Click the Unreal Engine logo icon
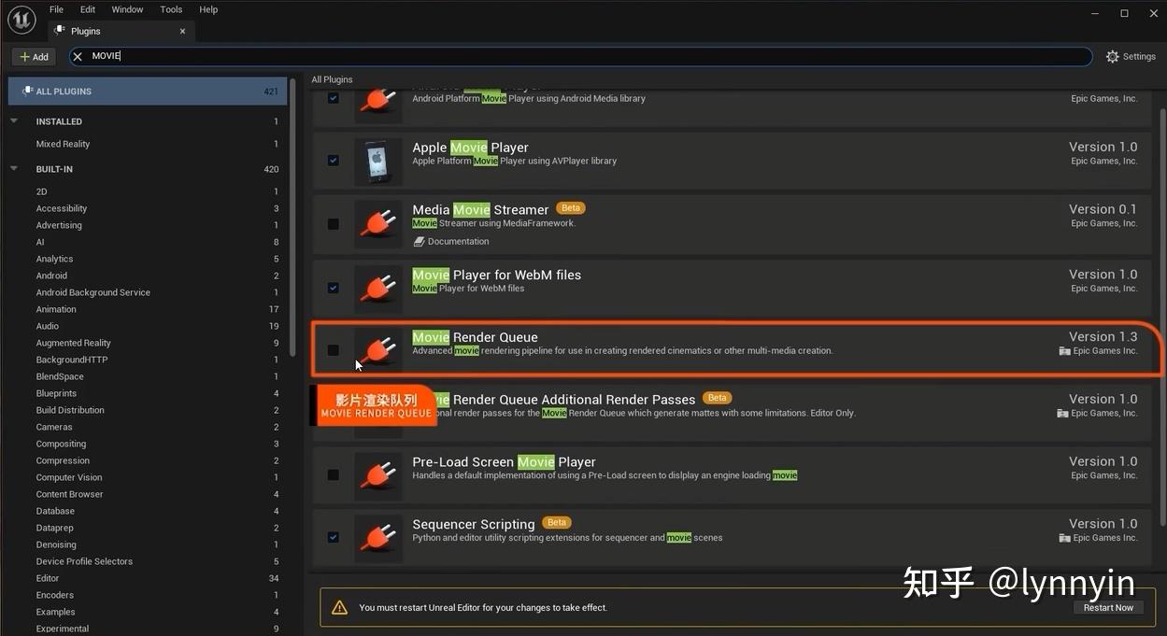Viewport: 1167px width, 636px height. pyautogui.click(x=21, y=20)
